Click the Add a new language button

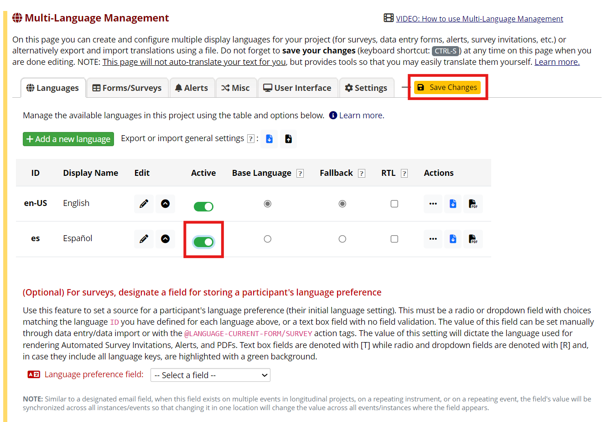(68, 139)
